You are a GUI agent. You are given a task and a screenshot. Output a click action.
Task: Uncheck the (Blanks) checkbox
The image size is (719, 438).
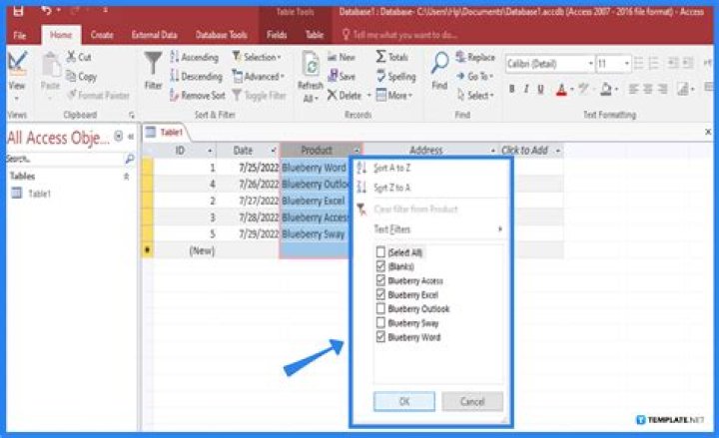(380, 266)
